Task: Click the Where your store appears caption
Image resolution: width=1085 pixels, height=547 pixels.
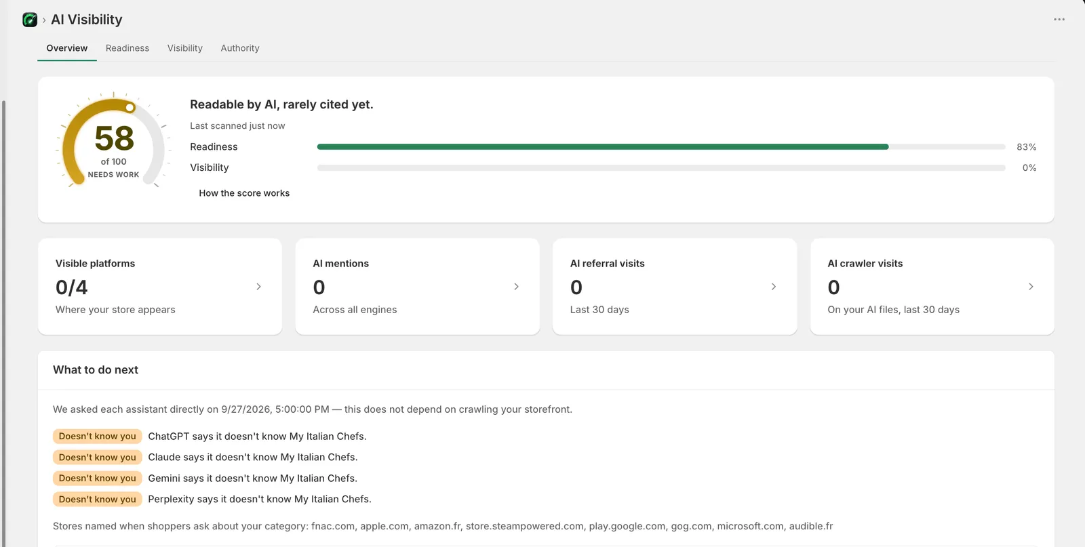Action: (115, 310)
